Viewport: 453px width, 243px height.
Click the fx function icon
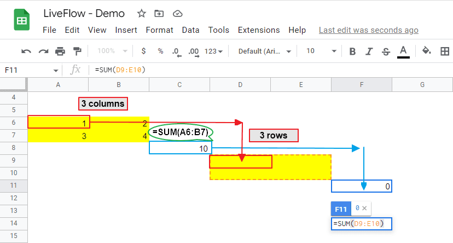pos(75,70)
